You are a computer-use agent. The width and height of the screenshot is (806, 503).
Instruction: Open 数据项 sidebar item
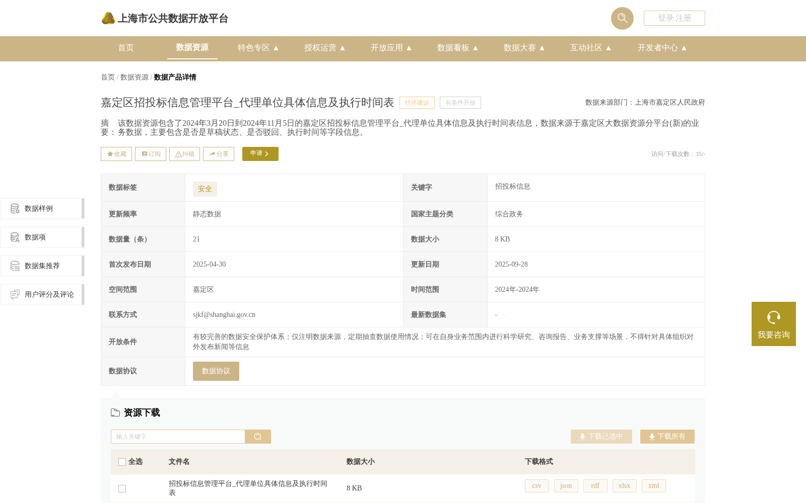coord(42,237)
